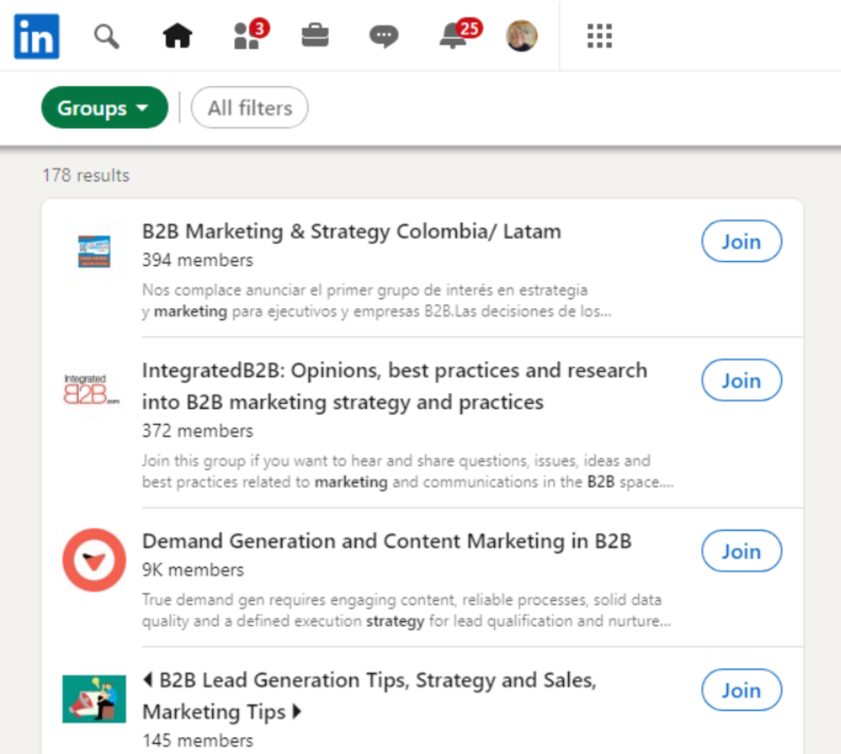The image size is (841, 754).
Task: Join B2B Marketing & Strategy Colombia/ Latam group
Action: click(x=741, y=241)
